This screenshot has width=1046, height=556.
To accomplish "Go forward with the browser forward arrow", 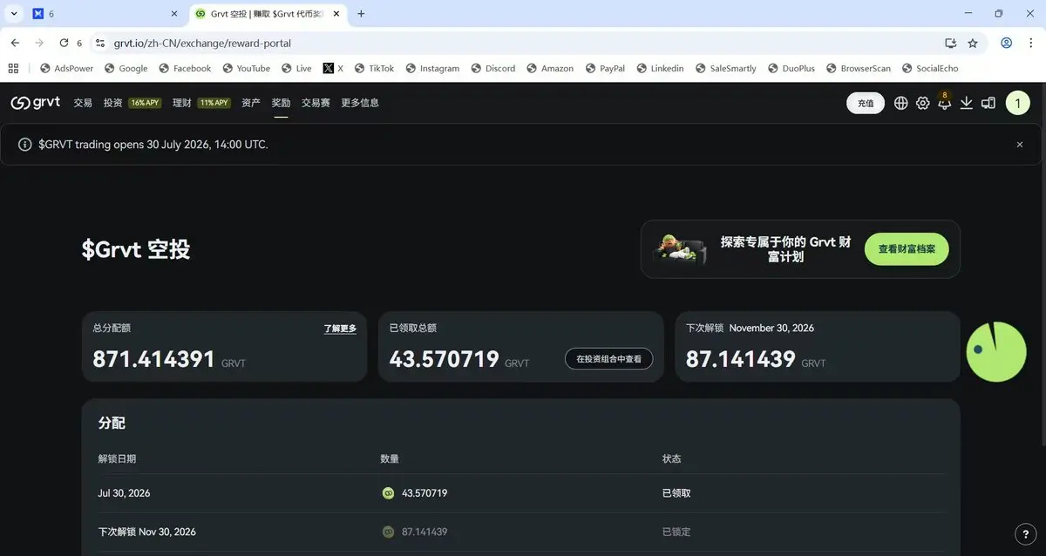I will [39, 43].
